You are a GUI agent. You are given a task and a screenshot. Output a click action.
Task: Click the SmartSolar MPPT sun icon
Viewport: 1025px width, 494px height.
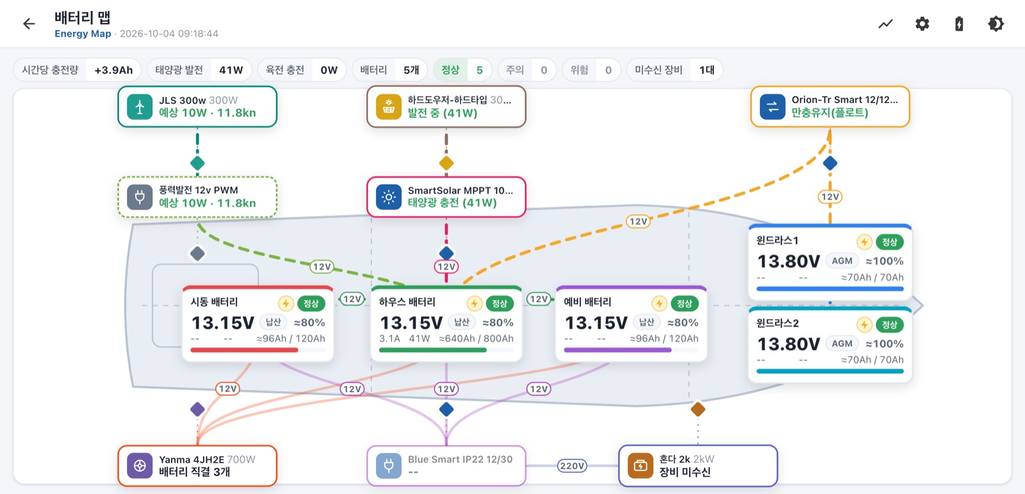click(x=389, y=197)
